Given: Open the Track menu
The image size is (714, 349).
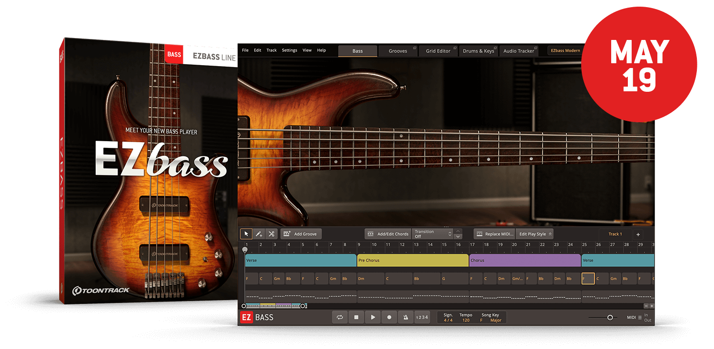Looking at the screenshot, I should (271, 50).
